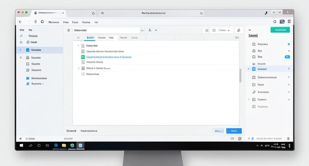Click the reload icon at the address bar's end
Viewport: 309px width, 166px height.
pos(201,13)
